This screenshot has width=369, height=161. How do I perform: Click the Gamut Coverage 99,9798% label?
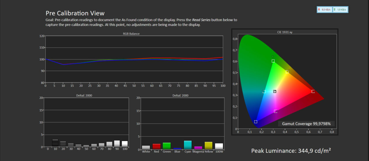pyautogui.click(x=306, y=124)
